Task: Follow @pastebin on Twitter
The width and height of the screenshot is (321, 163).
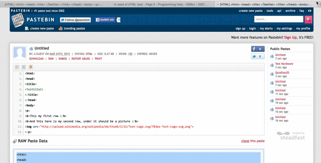Action: [75, 20]
